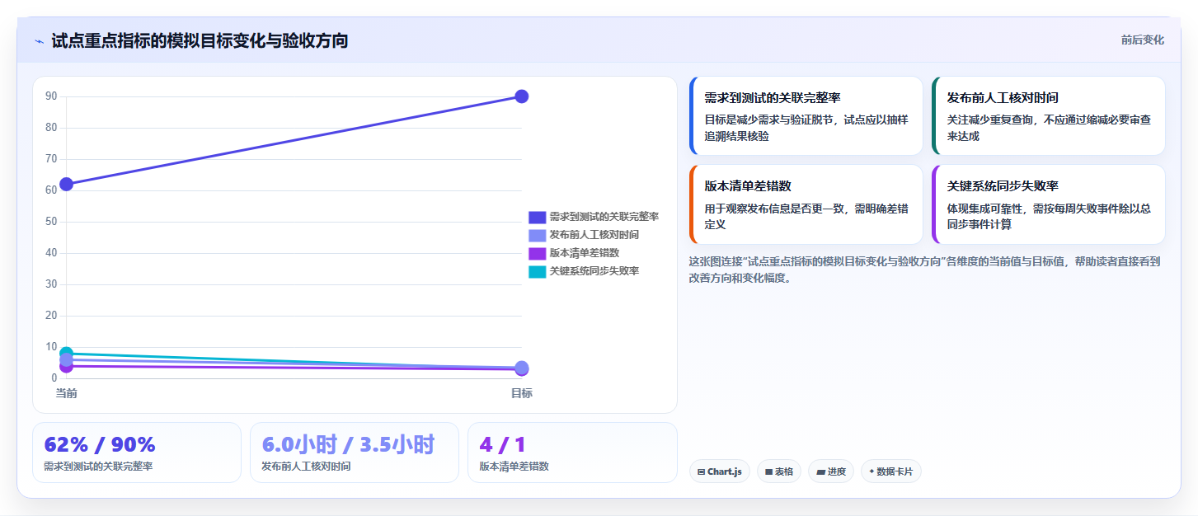This screenshot has height=516, width=1198.
Task: Select the '版本清单差错数' description card
Action: (806, 204)
